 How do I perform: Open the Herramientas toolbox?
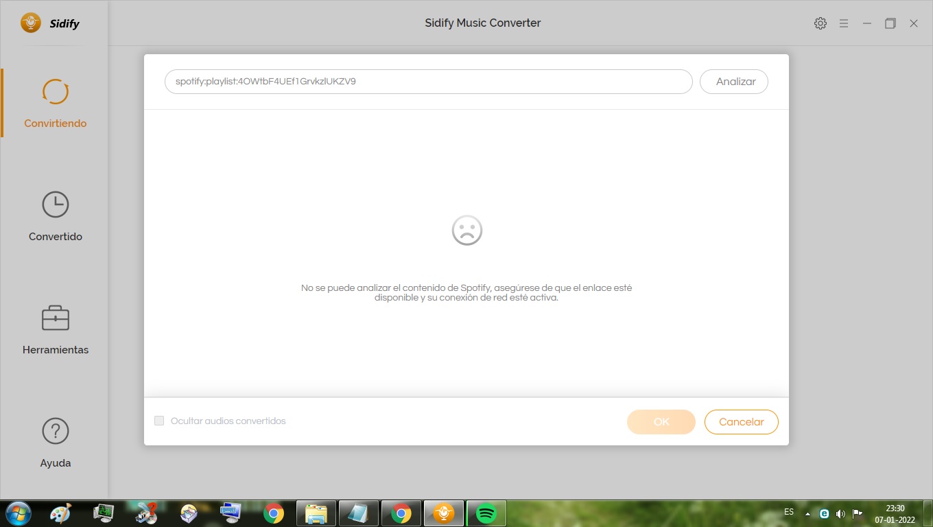point(55,329)
